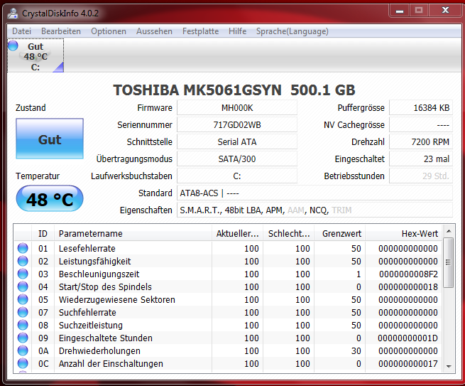This screenshot has width=465, height=386.
Task: Click the Laufwerksbuchstaben field C:
Action: (237, 176)
